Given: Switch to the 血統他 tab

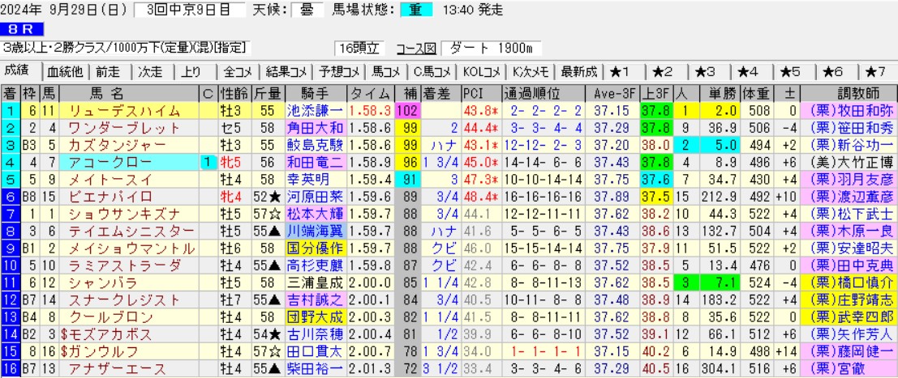Looking at the screenshot, I should (65, 70).
